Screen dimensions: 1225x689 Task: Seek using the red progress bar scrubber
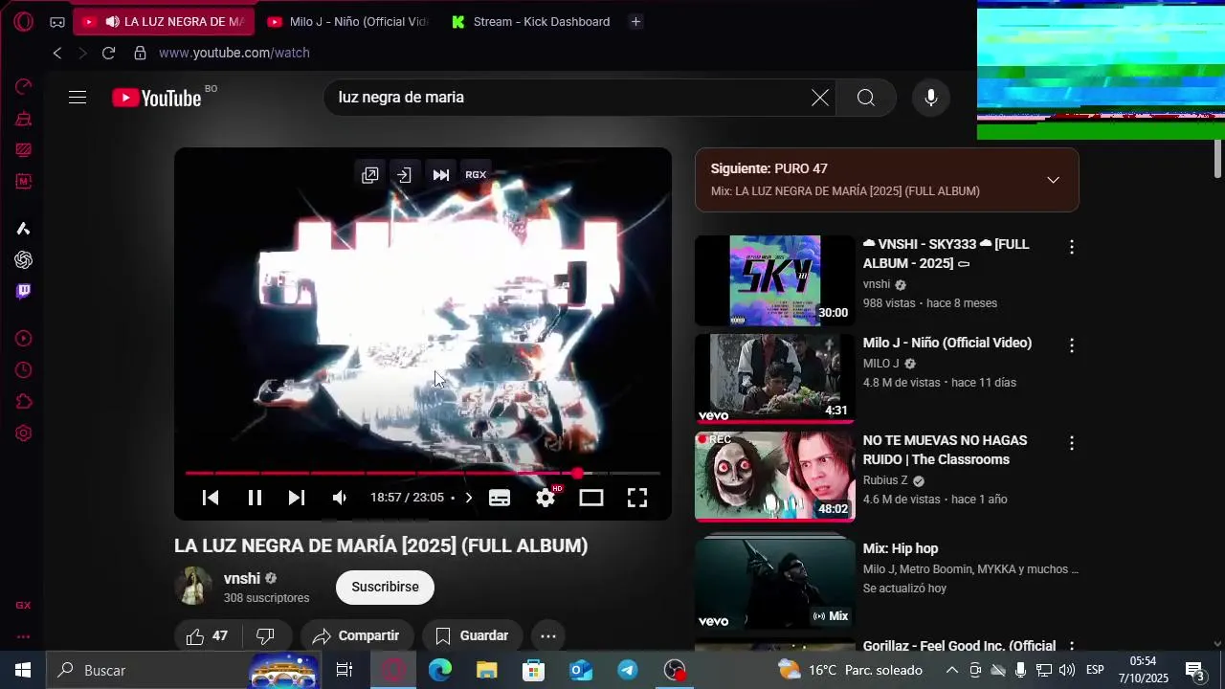point(577,474)
